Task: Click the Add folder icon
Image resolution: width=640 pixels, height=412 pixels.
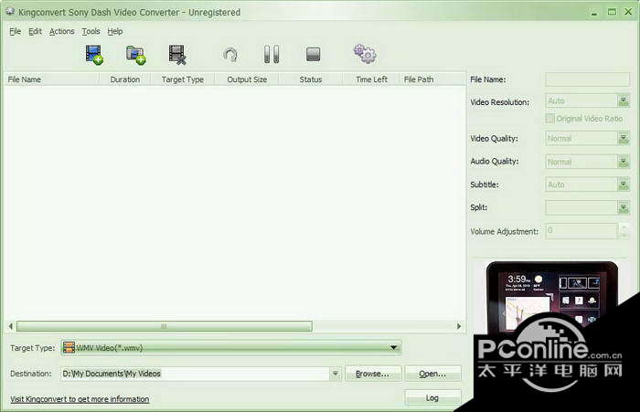Action: click(x=136, y=55)
